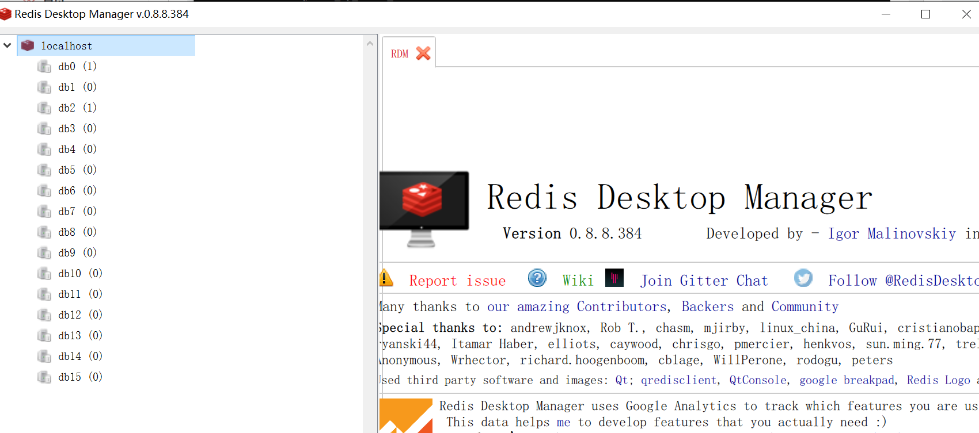This screenshot has width=979, height=433.
Task: Click the Redis Desktop Manager monitor logo
Action: tap(424, 209)
